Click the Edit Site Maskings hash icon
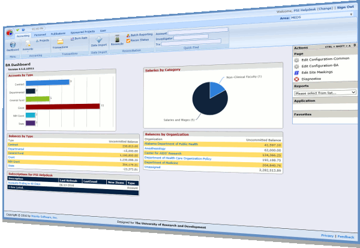 296,73
